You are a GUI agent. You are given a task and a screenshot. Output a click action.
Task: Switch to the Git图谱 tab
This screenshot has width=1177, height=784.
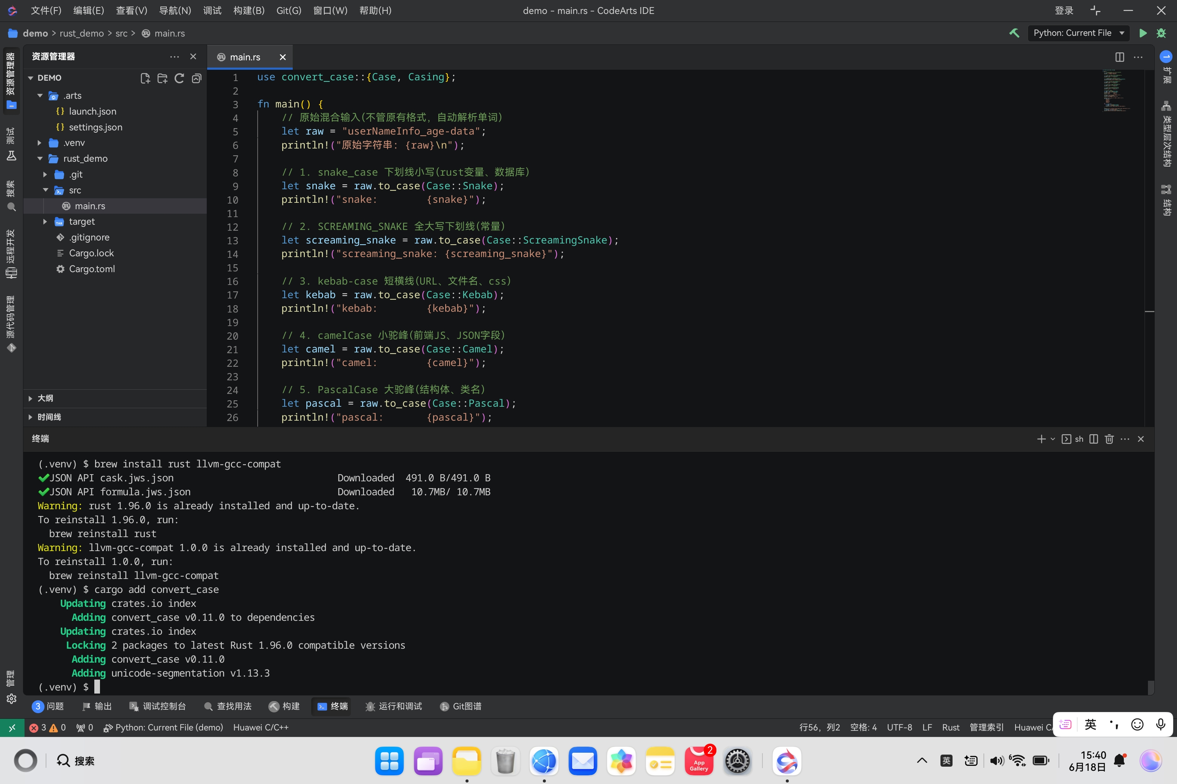pyautogui.click(x=460, y=706)
